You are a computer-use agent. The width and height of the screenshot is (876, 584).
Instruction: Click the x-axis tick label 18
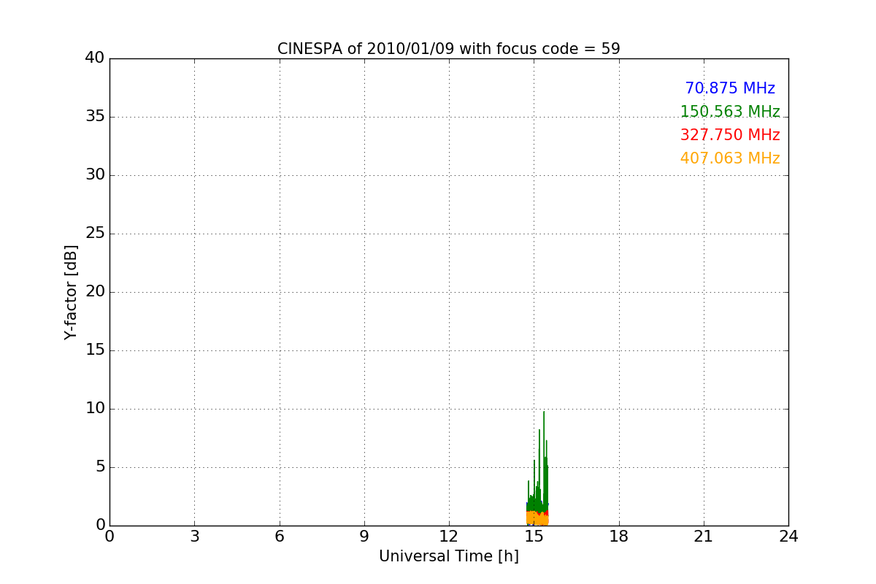pyautogui.click(x=619, y=537)
